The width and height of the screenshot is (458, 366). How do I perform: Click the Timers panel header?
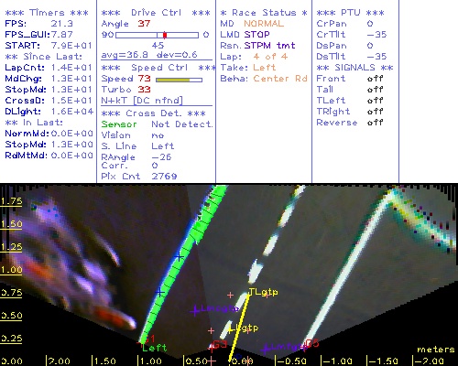(x=47, y=13)
